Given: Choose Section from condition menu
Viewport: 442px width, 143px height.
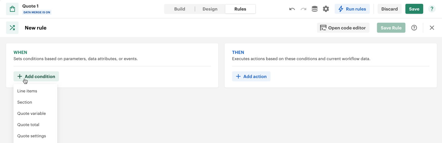Looking at the screenshot, I should [25, 102].
